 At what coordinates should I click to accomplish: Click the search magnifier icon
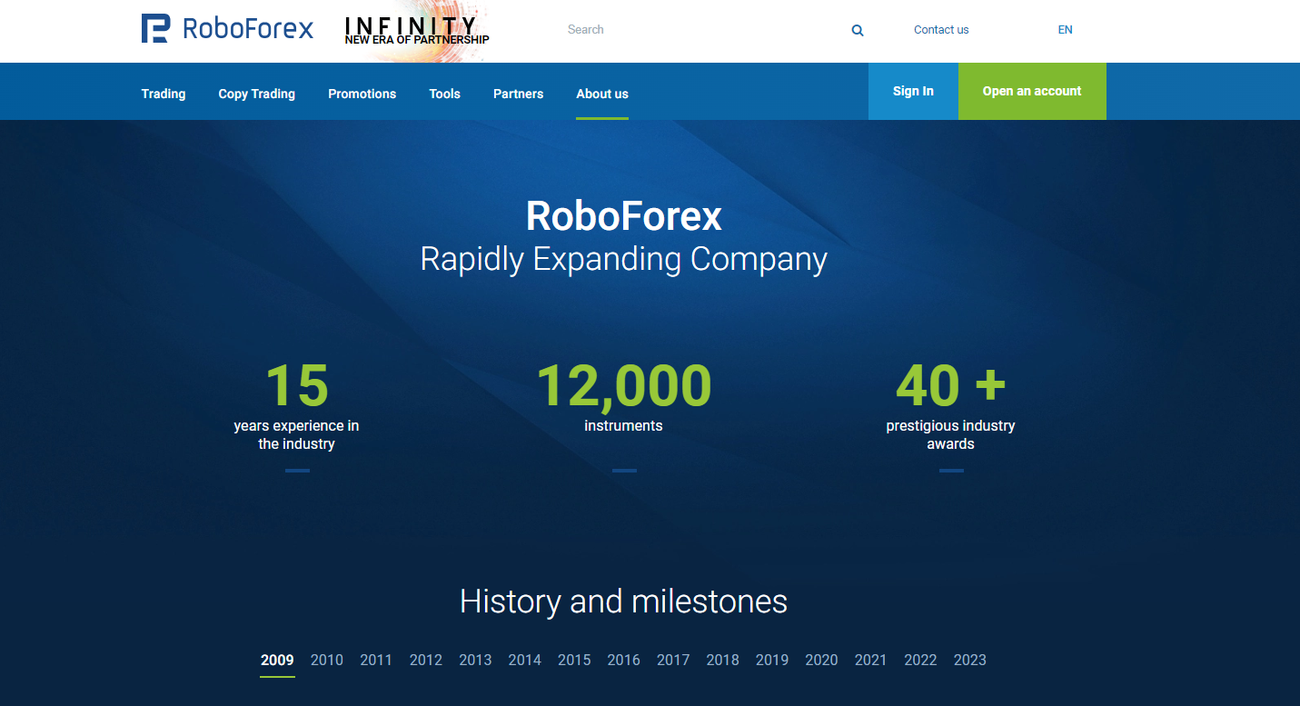point(858,30)
